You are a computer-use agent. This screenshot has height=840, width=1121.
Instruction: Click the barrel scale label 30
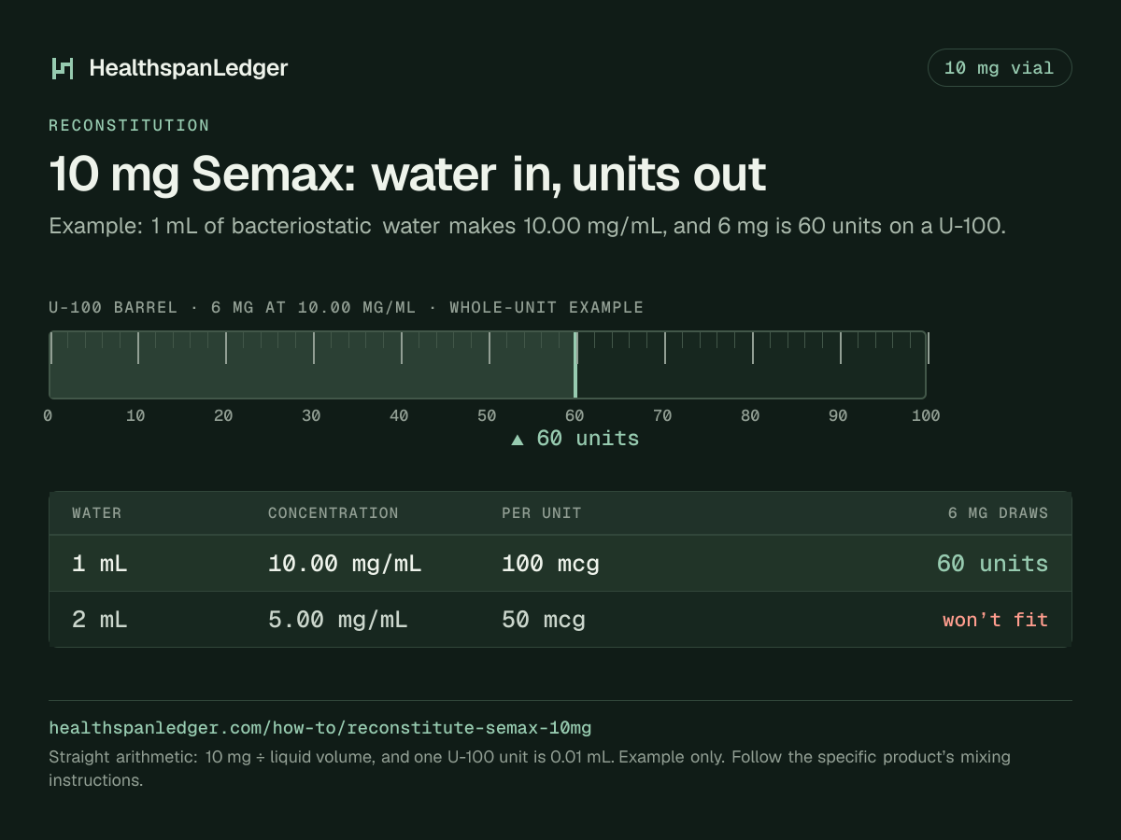point(311,416)
